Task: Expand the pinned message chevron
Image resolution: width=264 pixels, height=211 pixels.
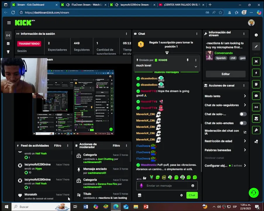Action: [196, 67]
